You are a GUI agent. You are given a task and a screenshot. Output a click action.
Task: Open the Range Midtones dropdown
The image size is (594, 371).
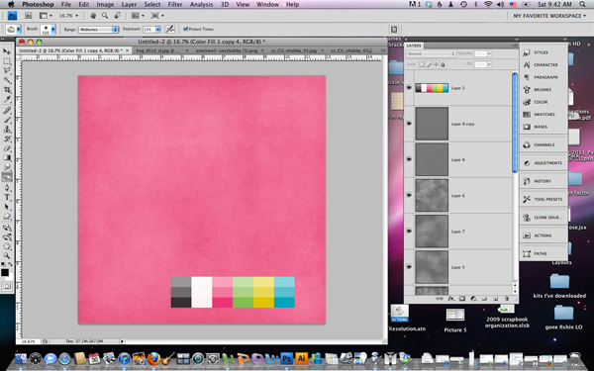98,29
